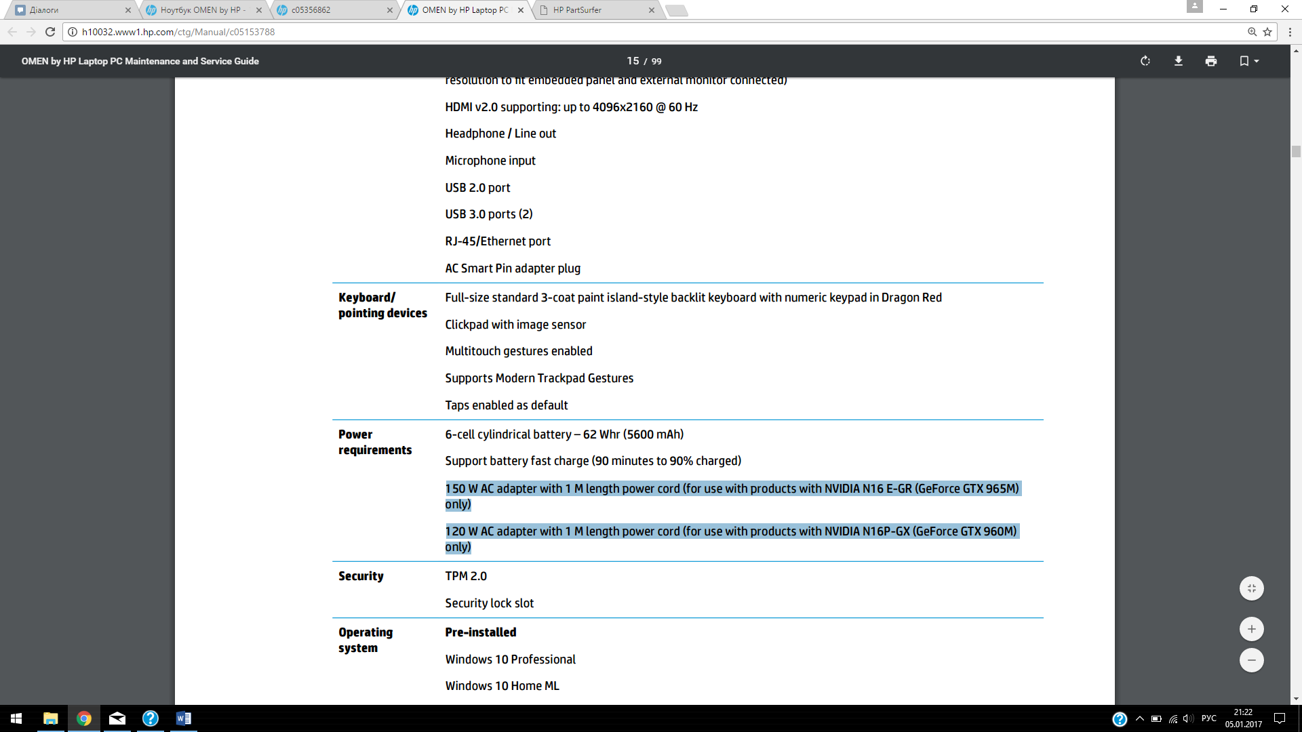This screenshot has height=732, width=1302.
Task: Check battery status in the tray
Action: tap(1156, 718)
